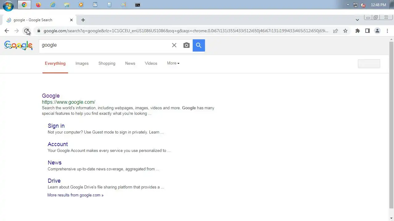
Task: Click into the search box containing 'google'
Action: (x=105, y=45)
